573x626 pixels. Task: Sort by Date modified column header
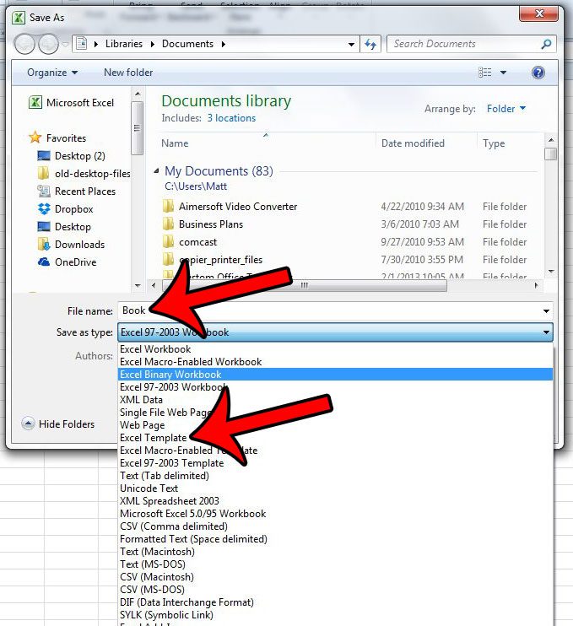(413, 143)
